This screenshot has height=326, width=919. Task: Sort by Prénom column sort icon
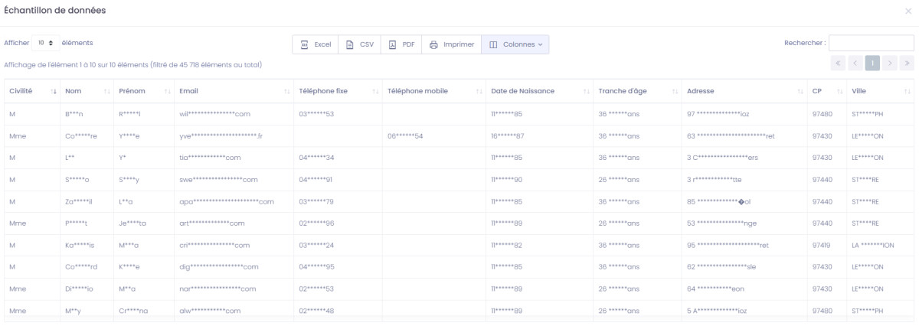click(x=167, y=91)
